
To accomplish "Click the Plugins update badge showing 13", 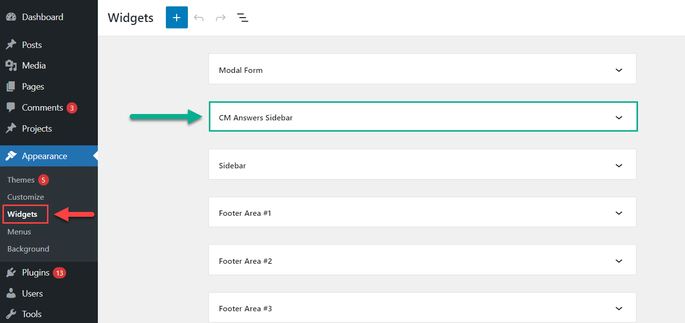I will pos(60,273).
